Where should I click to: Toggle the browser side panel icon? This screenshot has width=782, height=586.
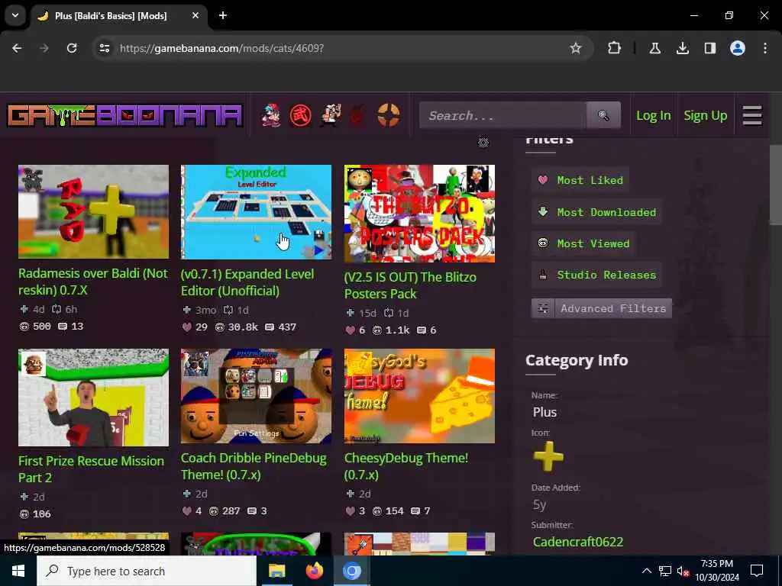point(710,48)
